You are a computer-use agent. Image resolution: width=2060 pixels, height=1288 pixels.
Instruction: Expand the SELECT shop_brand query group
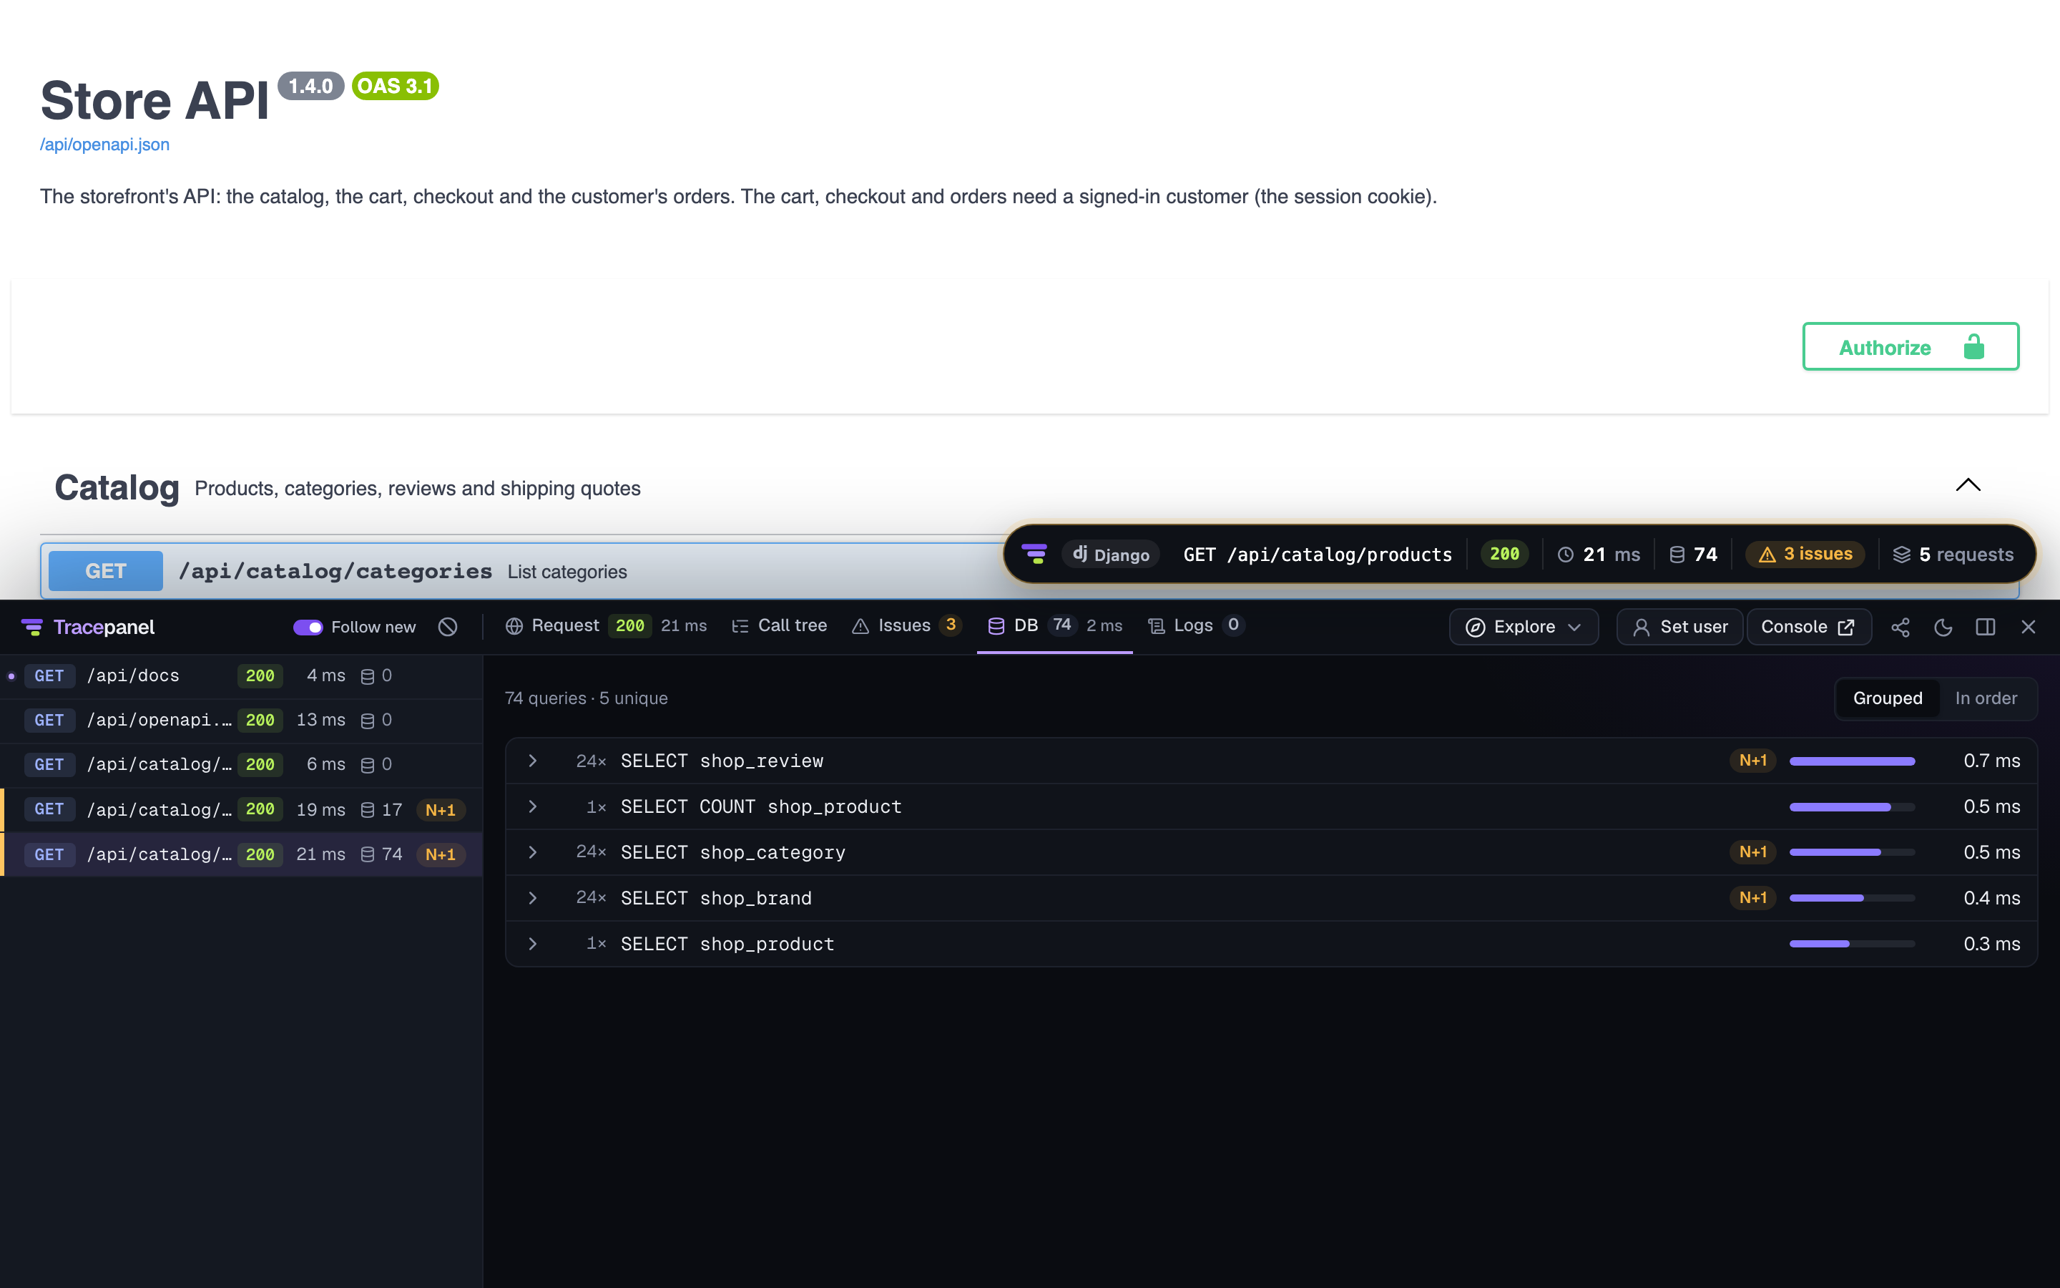click(533, 898)
